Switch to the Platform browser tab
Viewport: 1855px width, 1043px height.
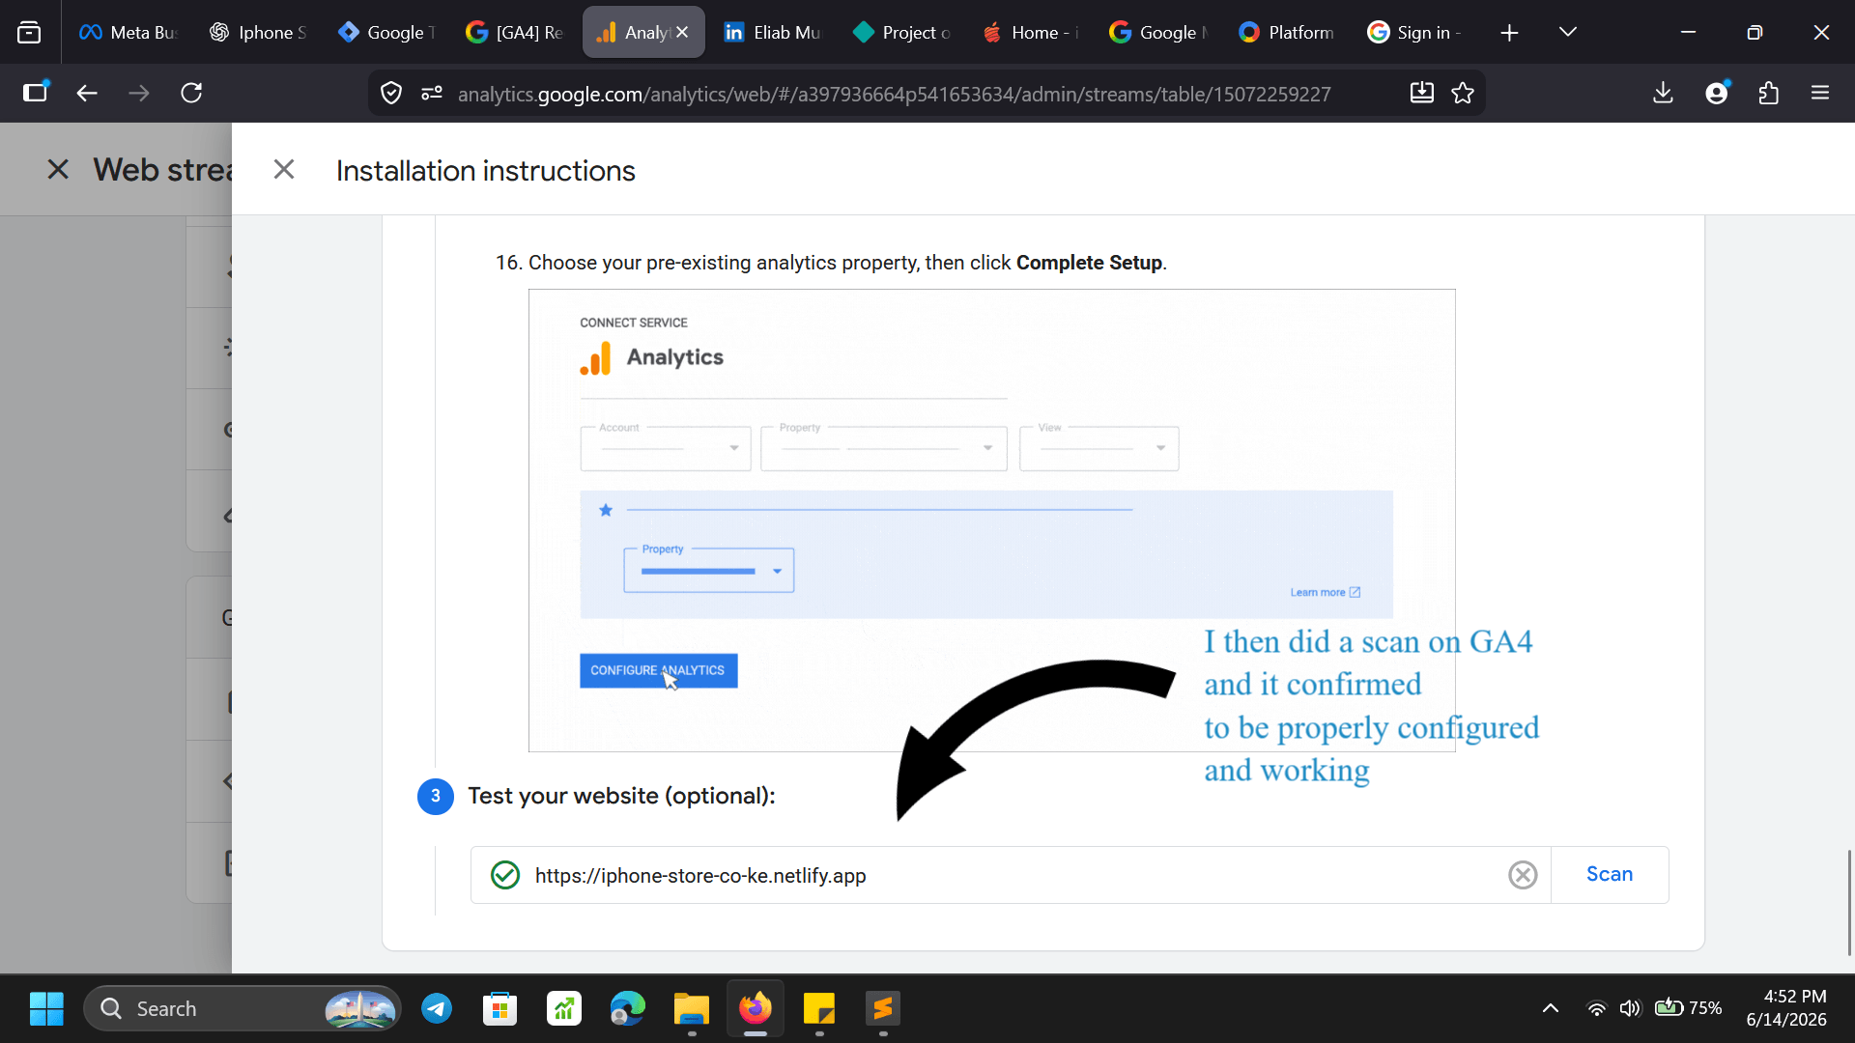click(1287, 32)
